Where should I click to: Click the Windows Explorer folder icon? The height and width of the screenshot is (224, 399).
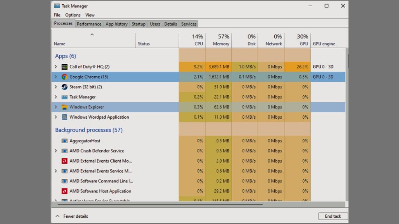click(64, 107)
